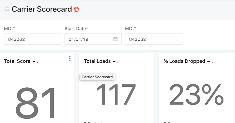The height and width of the screenshot is (123, 235).
Task: Click the red flower icon beside title
Action: tap(76, 9)
